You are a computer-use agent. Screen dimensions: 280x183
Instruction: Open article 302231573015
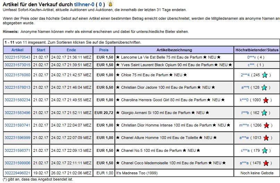point(17,65)
